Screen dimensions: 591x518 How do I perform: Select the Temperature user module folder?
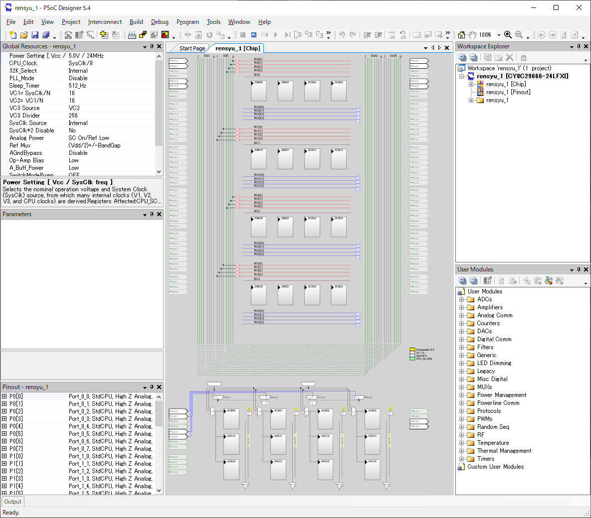pos(493,443)
